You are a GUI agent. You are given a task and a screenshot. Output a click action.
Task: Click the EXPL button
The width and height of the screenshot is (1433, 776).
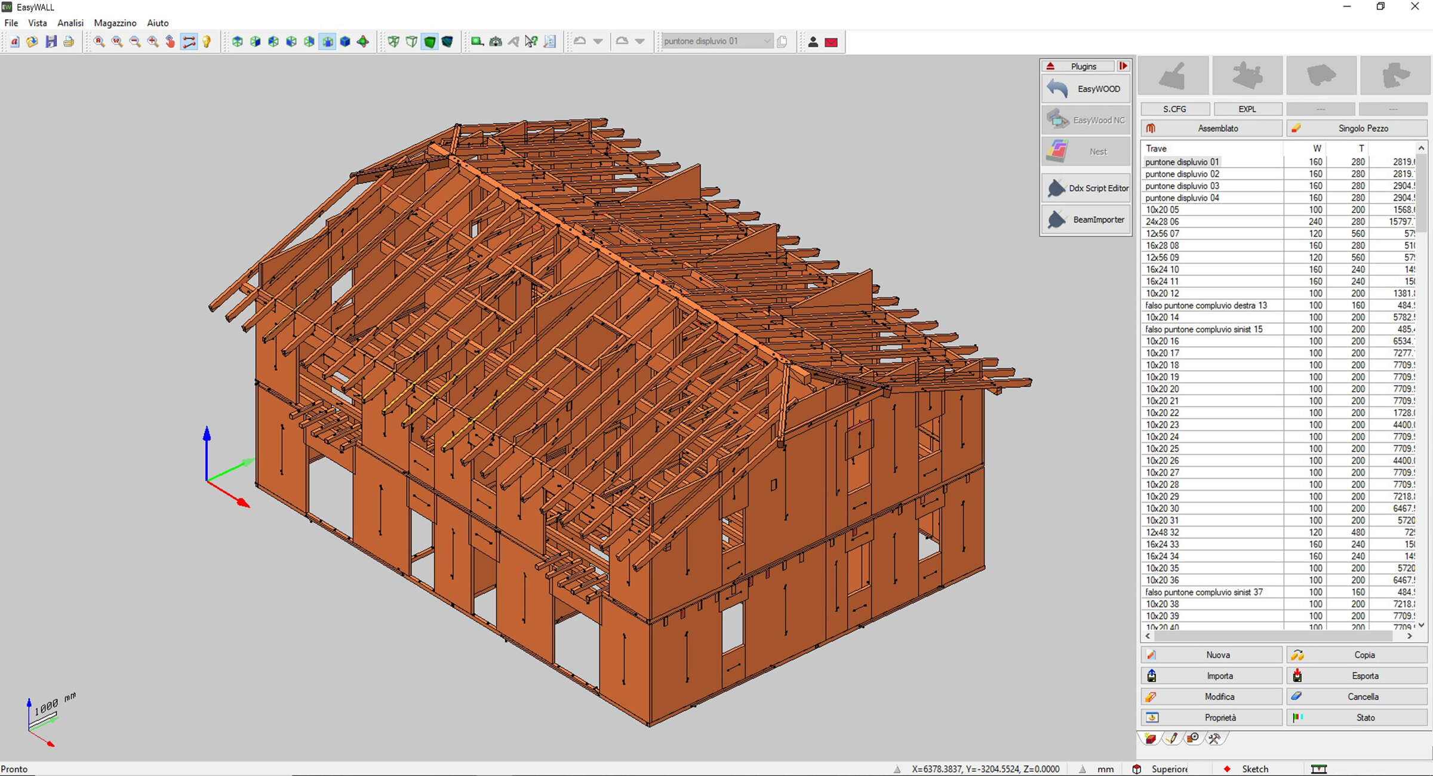1247,109
